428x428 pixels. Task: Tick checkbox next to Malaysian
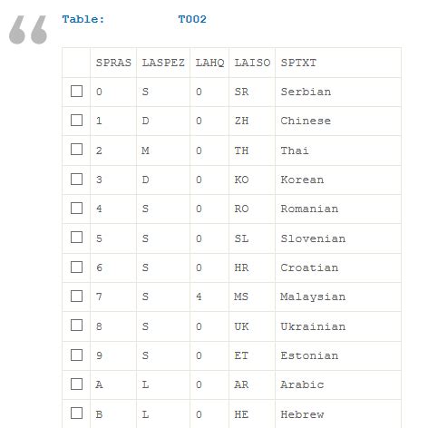76,296
